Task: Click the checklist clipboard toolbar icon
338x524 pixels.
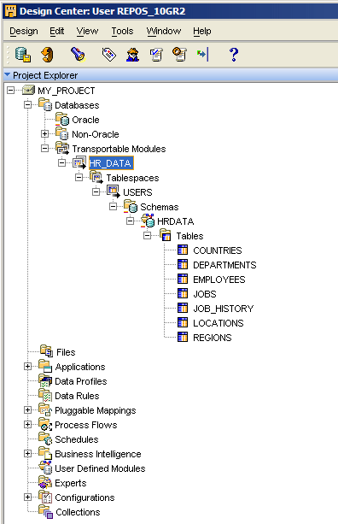Action: 156,55
